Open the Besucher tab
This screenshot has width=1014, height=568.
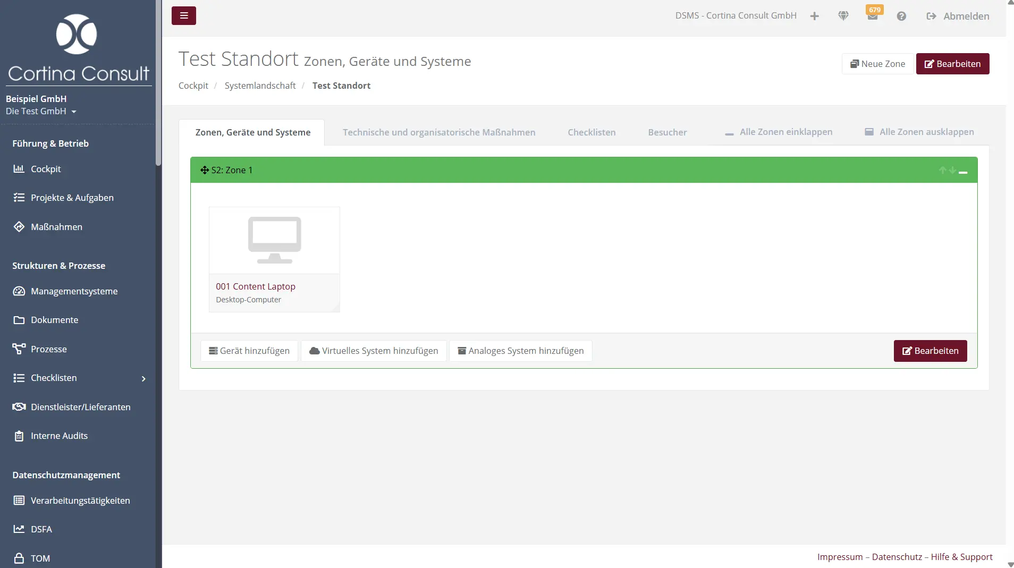point(667,133)
